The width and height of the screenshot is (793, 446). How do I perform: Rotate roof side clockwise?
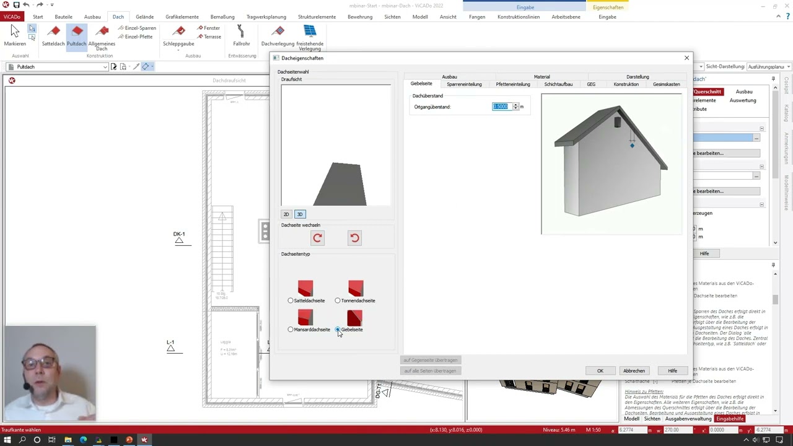click(317, 238)
